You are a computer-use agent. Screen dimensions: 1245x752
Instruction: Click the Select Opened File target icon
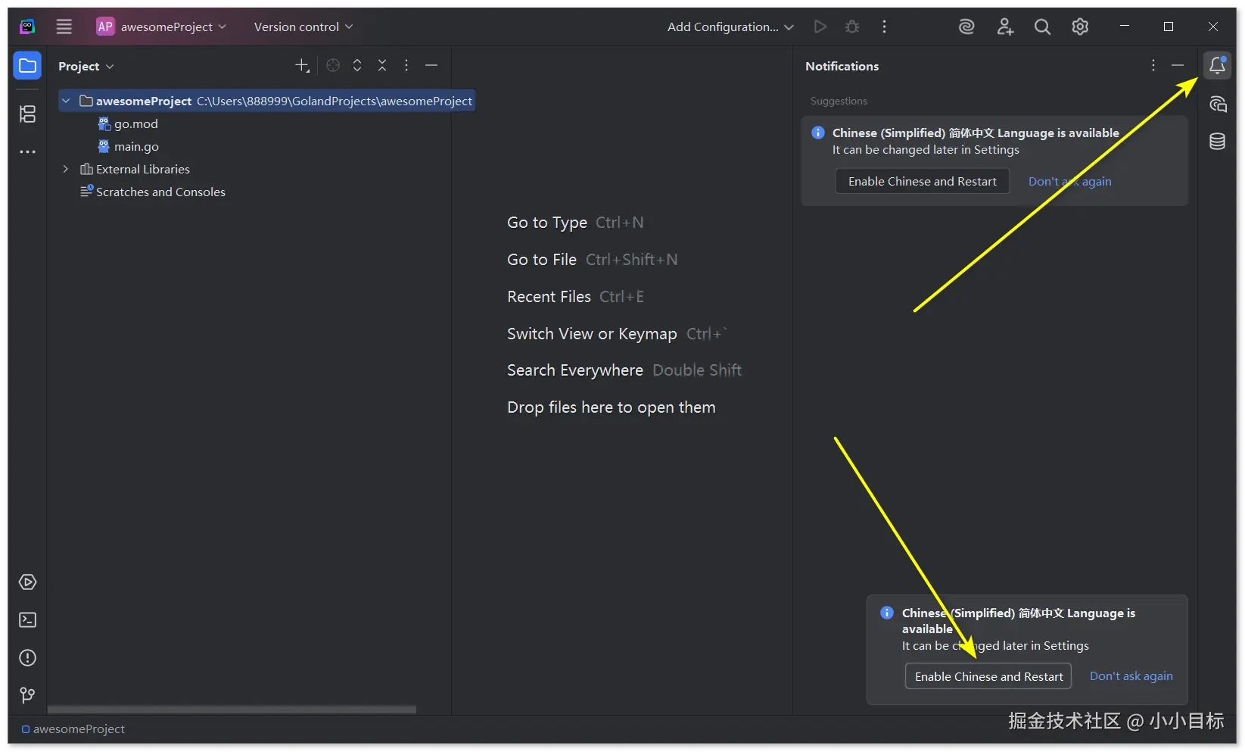pyautogui.click(x=333, y=66)
